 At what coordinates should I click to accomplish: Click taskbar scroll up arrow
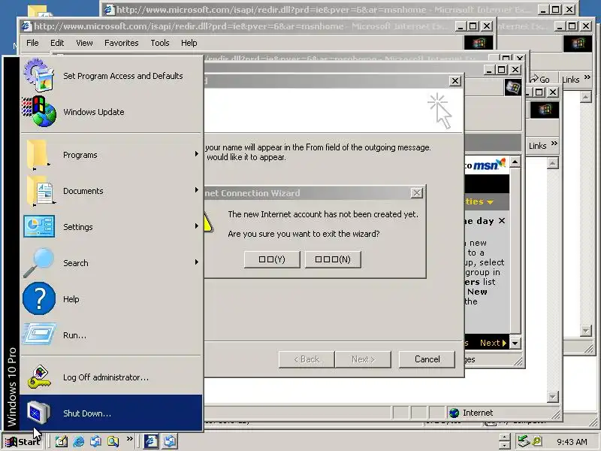pyautogui.click(x=505, y=437)
